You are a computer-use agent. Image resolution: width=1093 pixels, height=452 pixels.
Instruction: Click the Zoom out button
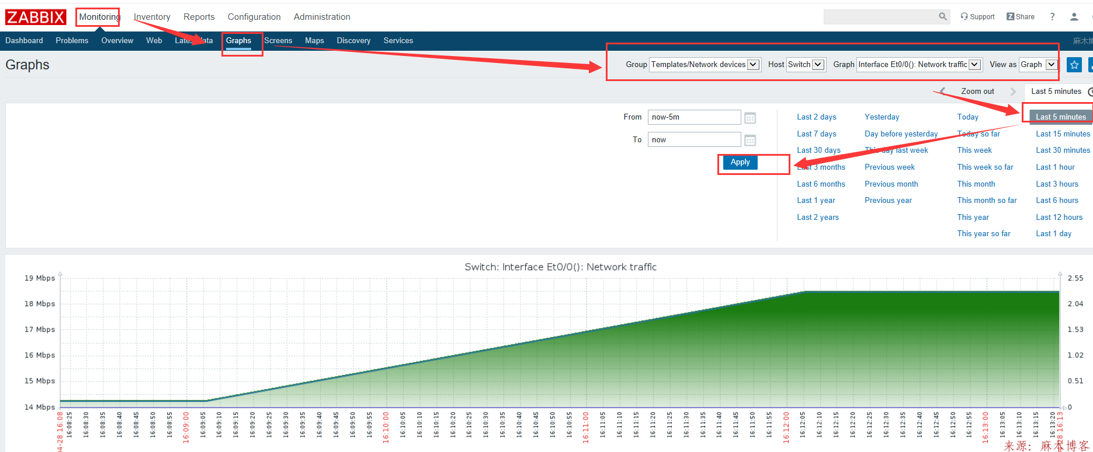(x=977, y=92)
